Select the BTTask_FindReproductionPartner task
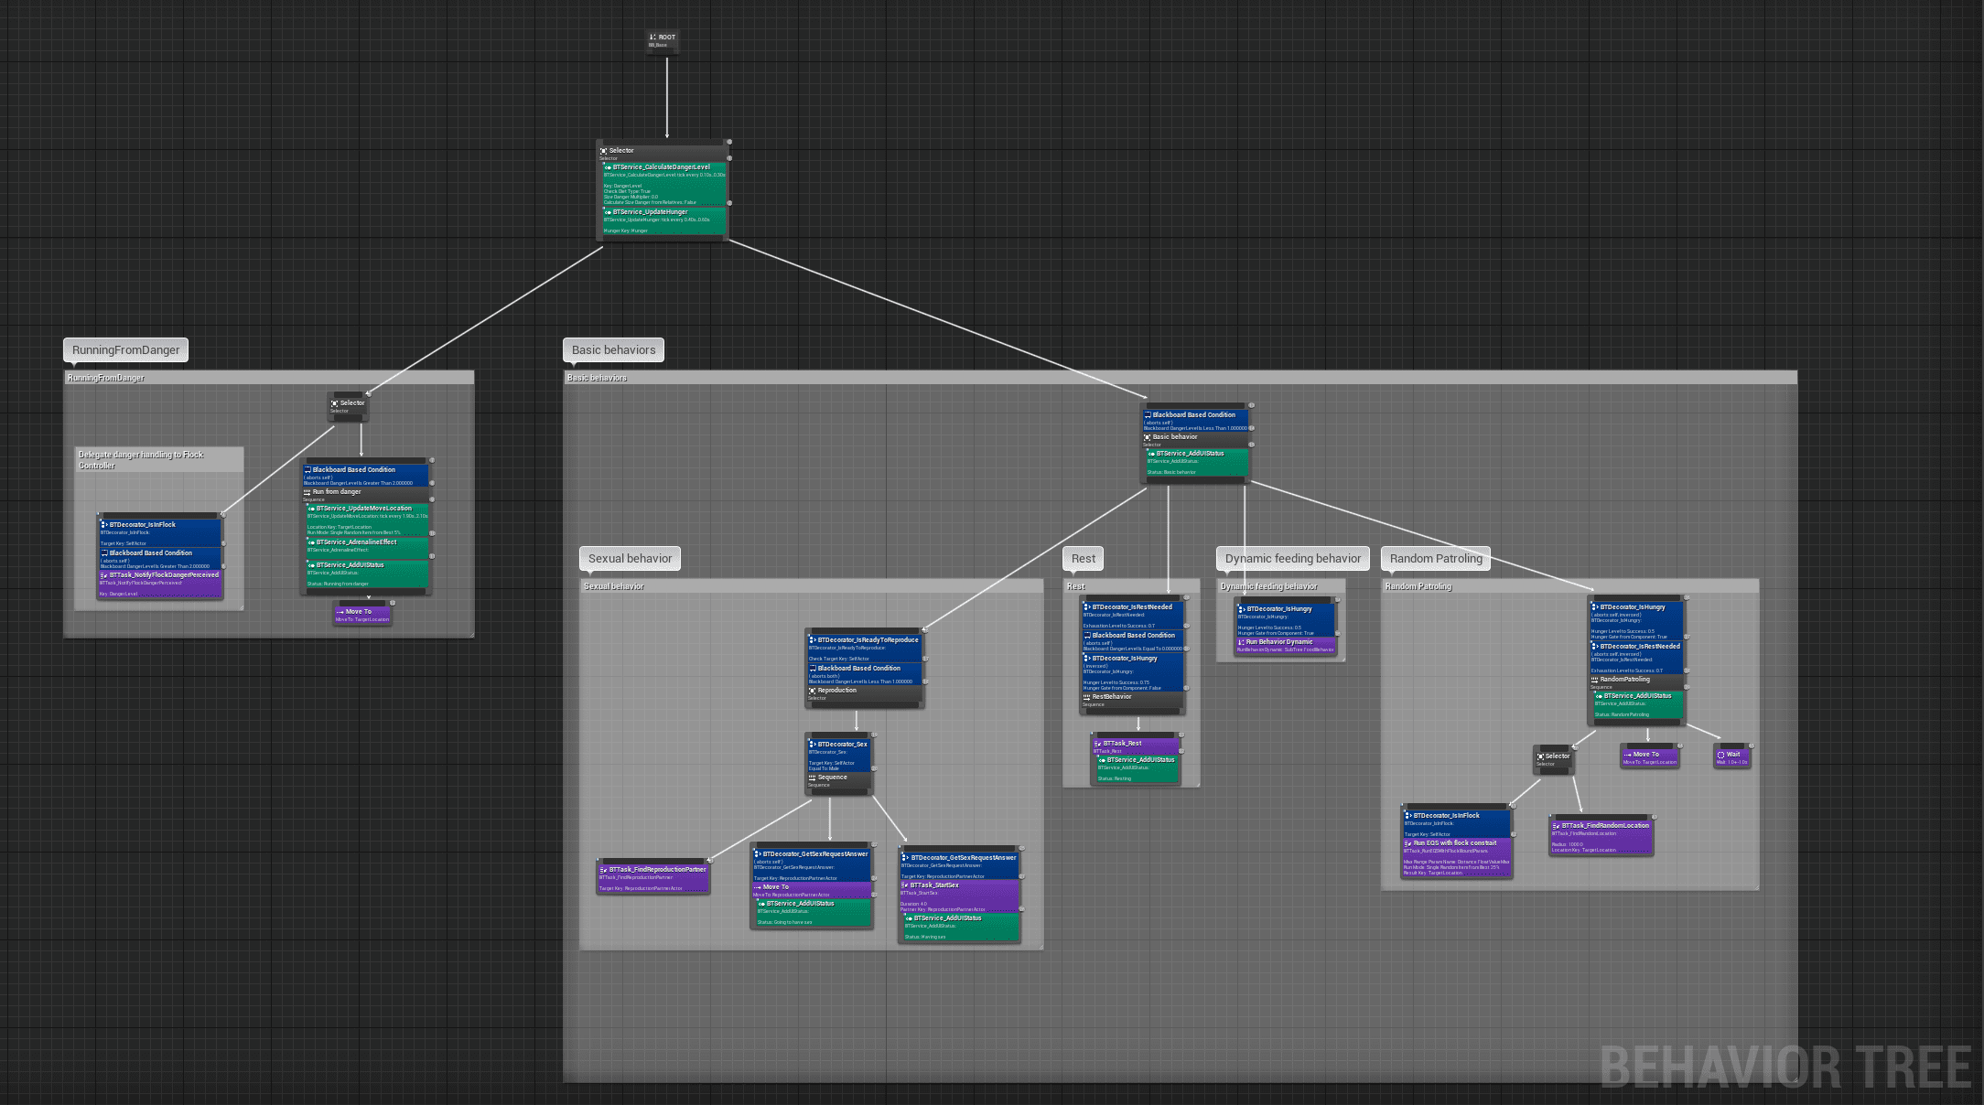The height and width of the screenshot is (1105, 1984). pyautogui.click(x=653, y=878)
